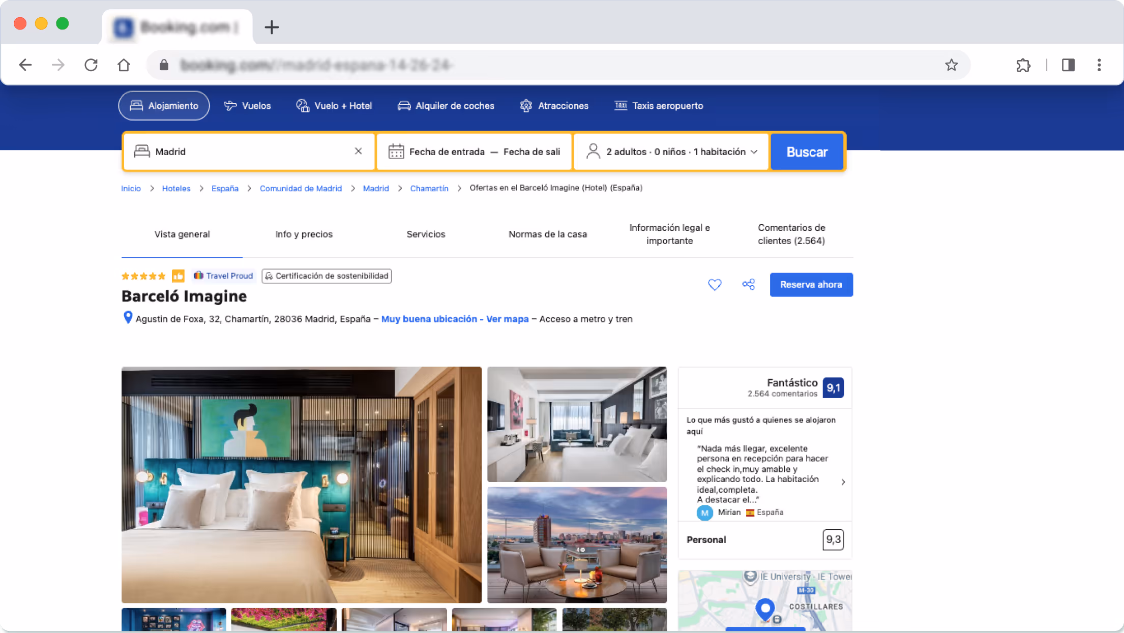Share the hotel using the share icon
Viewport: 1124px width, 633px height.
(748, 285)
